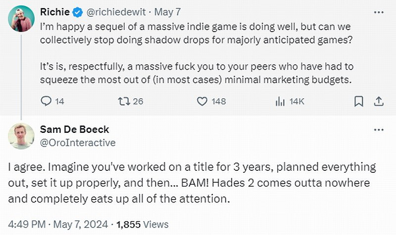Share Richie's tweet via share icon
Image resolution: width=396 pixels, height=235 pixels.
pos(378,101)
